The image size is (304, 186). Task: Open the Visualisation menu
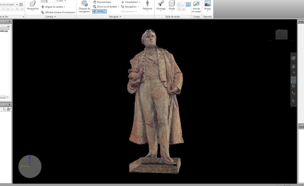(131, 2)
